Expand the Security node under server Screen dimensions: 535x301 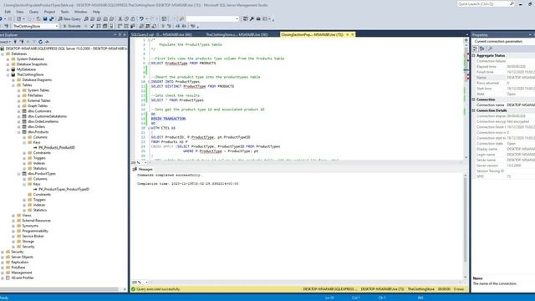coord(3,252)
